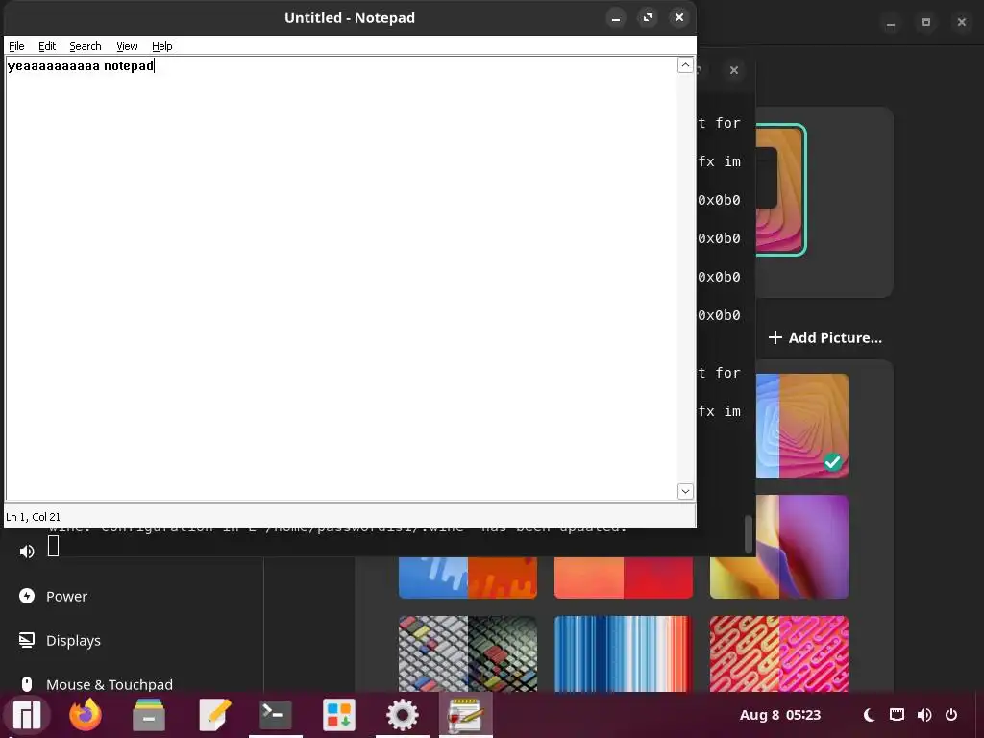Click the power icon in system tray
Screen dimensions: 984x738
click(x=951, y=715)
